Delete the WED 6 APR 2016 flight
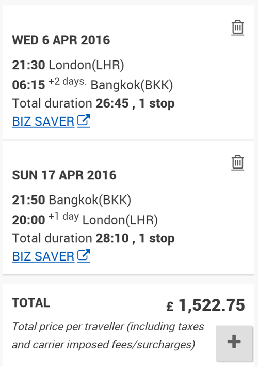 coord(238,27)
